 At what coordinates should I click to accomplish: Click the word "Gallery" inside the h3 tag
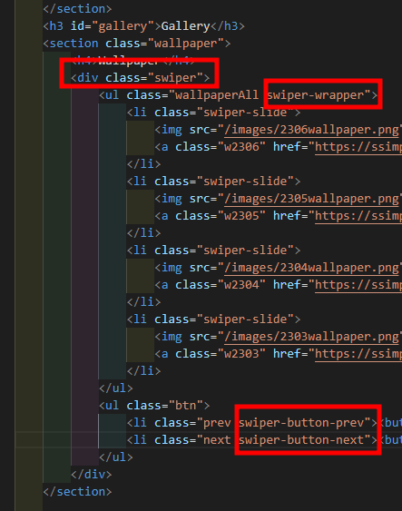[x=186, y=26]
